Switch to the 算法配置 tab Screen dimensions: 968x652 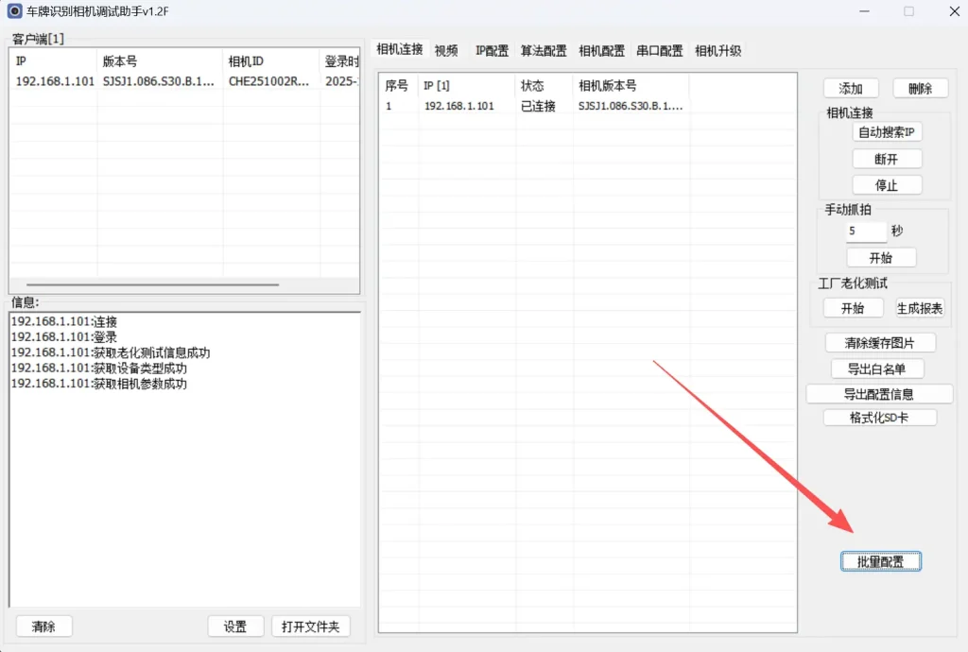544,51
